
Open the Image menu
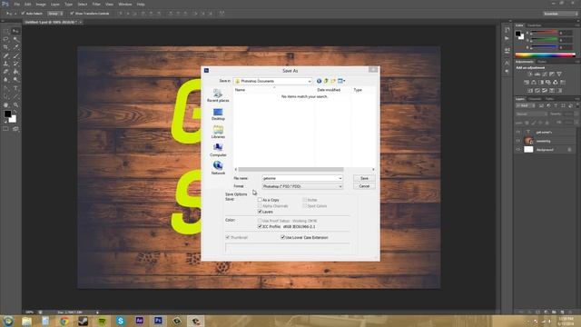click(x=41, y=4)
